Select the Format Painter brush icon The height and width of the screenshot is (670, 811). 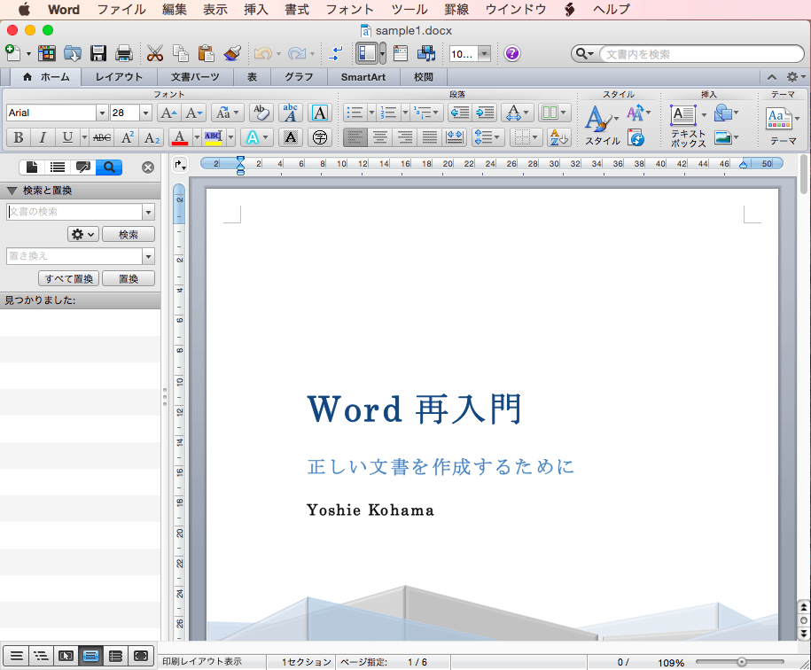[233, 53]
